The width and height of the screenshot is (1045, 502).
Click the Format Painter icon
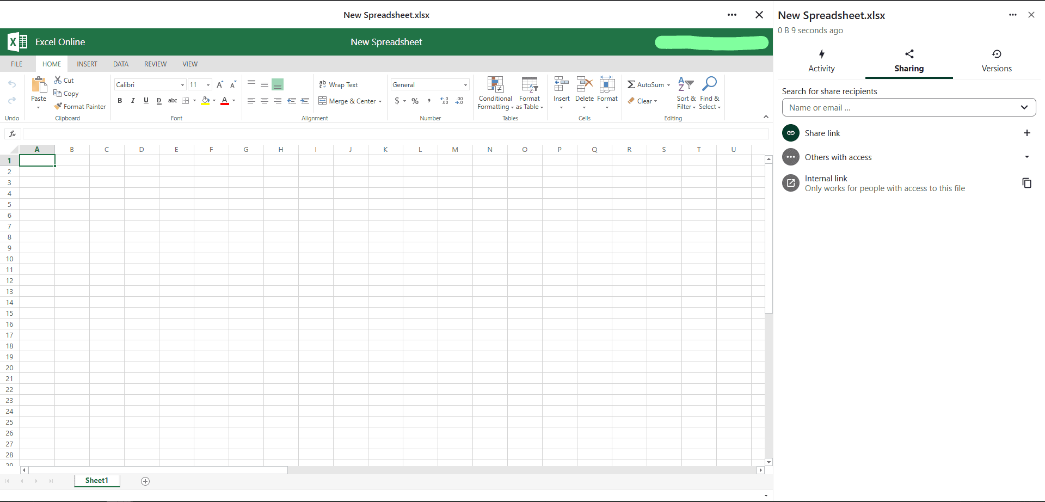click(58, 107)
